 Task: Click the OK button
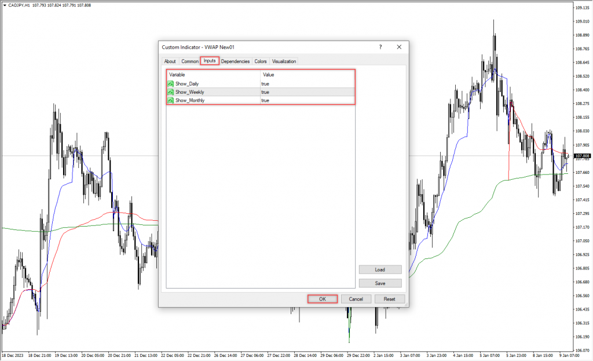point(322,299)
